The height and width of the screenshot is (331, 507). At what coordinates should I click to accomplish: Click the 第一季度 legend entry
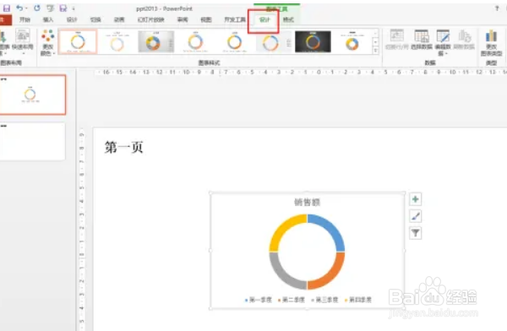pyautogui.click(x=259, y=300)
